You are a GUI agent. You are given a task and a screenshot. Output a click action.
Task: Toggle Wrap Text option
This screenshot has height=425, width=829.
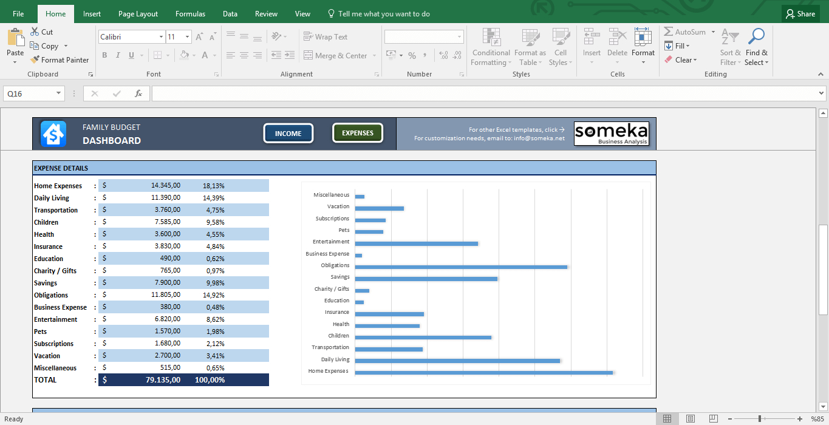click(x=326, y=37)
